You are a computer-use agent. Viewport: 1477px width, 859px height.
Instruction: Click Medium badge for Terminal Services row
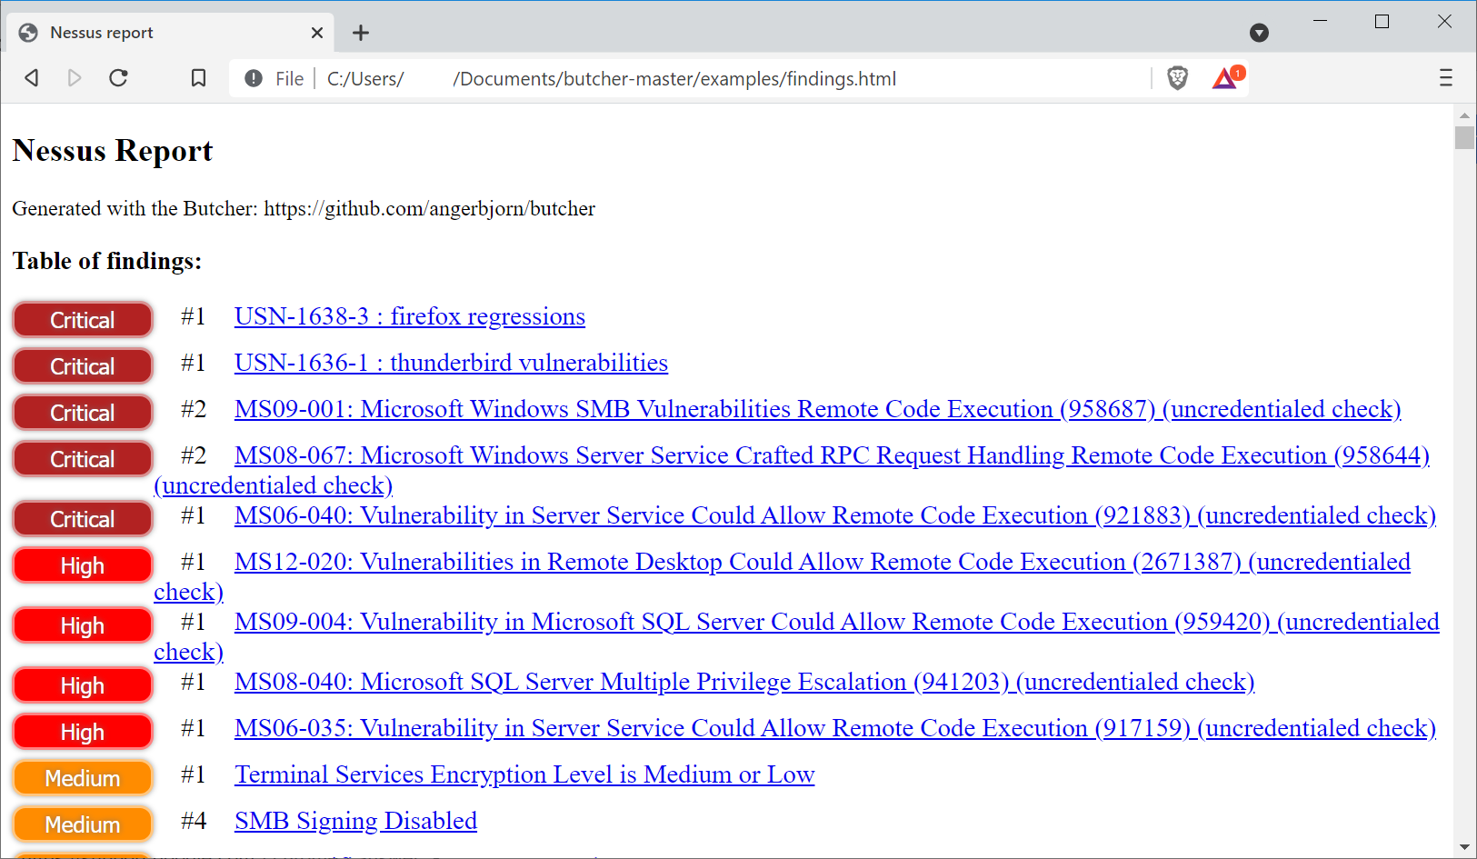(83, 778)
